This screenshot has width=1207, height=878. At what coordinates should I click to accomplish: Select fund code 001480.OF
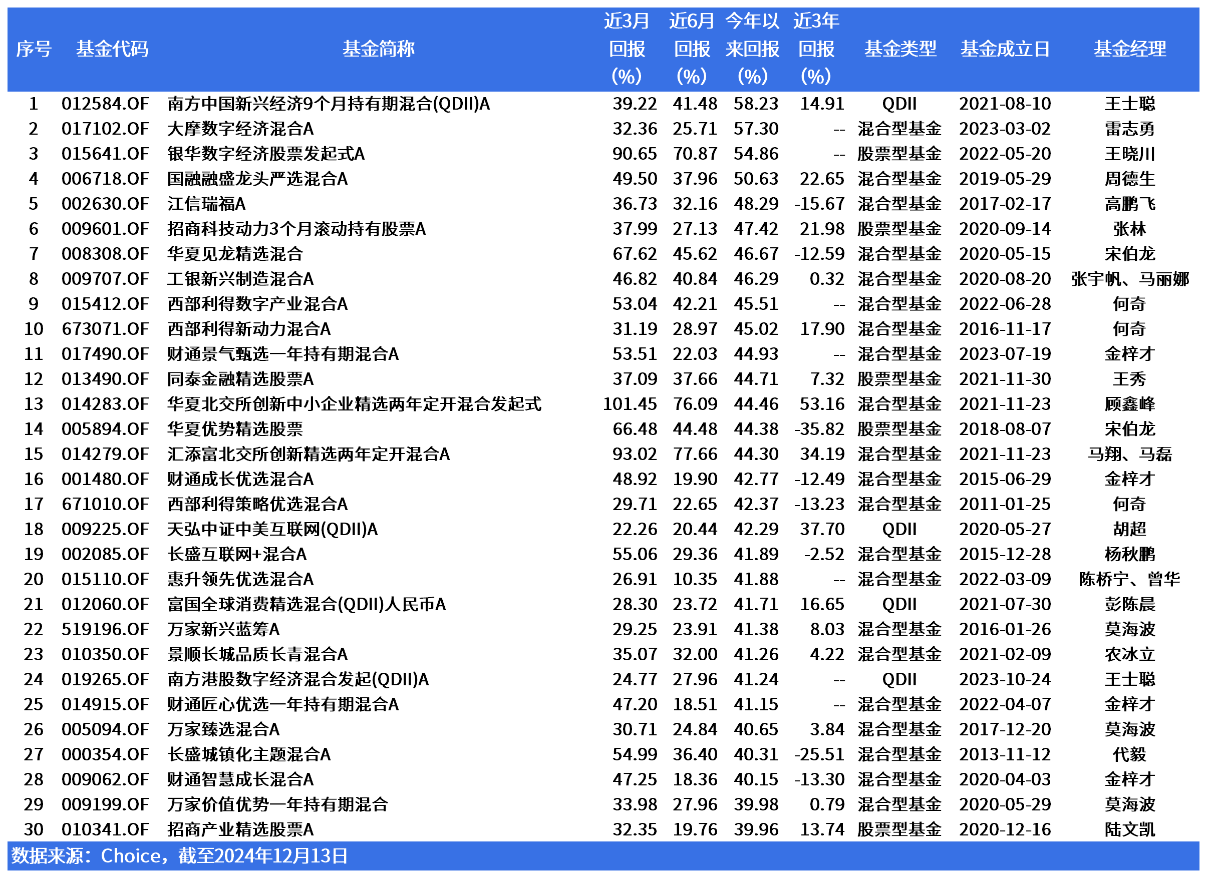pyautogui.click(x=105, y=479)
